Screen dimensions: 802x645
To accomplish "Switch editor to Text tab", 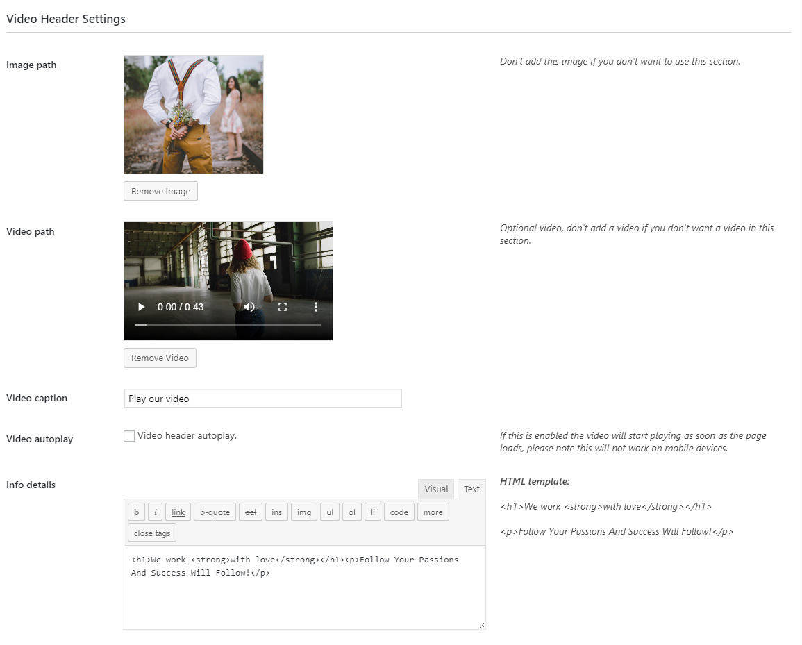I will [x=471, y=489].
